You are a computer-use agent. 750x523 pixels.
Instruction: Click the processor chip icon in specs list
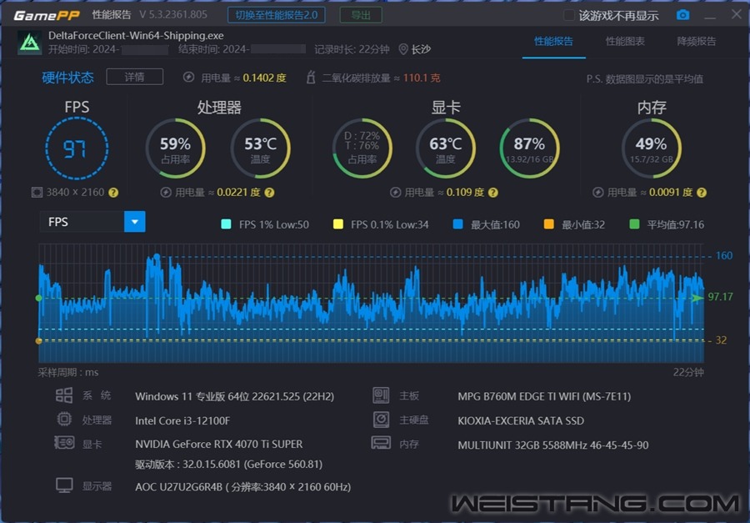(64, 420)
